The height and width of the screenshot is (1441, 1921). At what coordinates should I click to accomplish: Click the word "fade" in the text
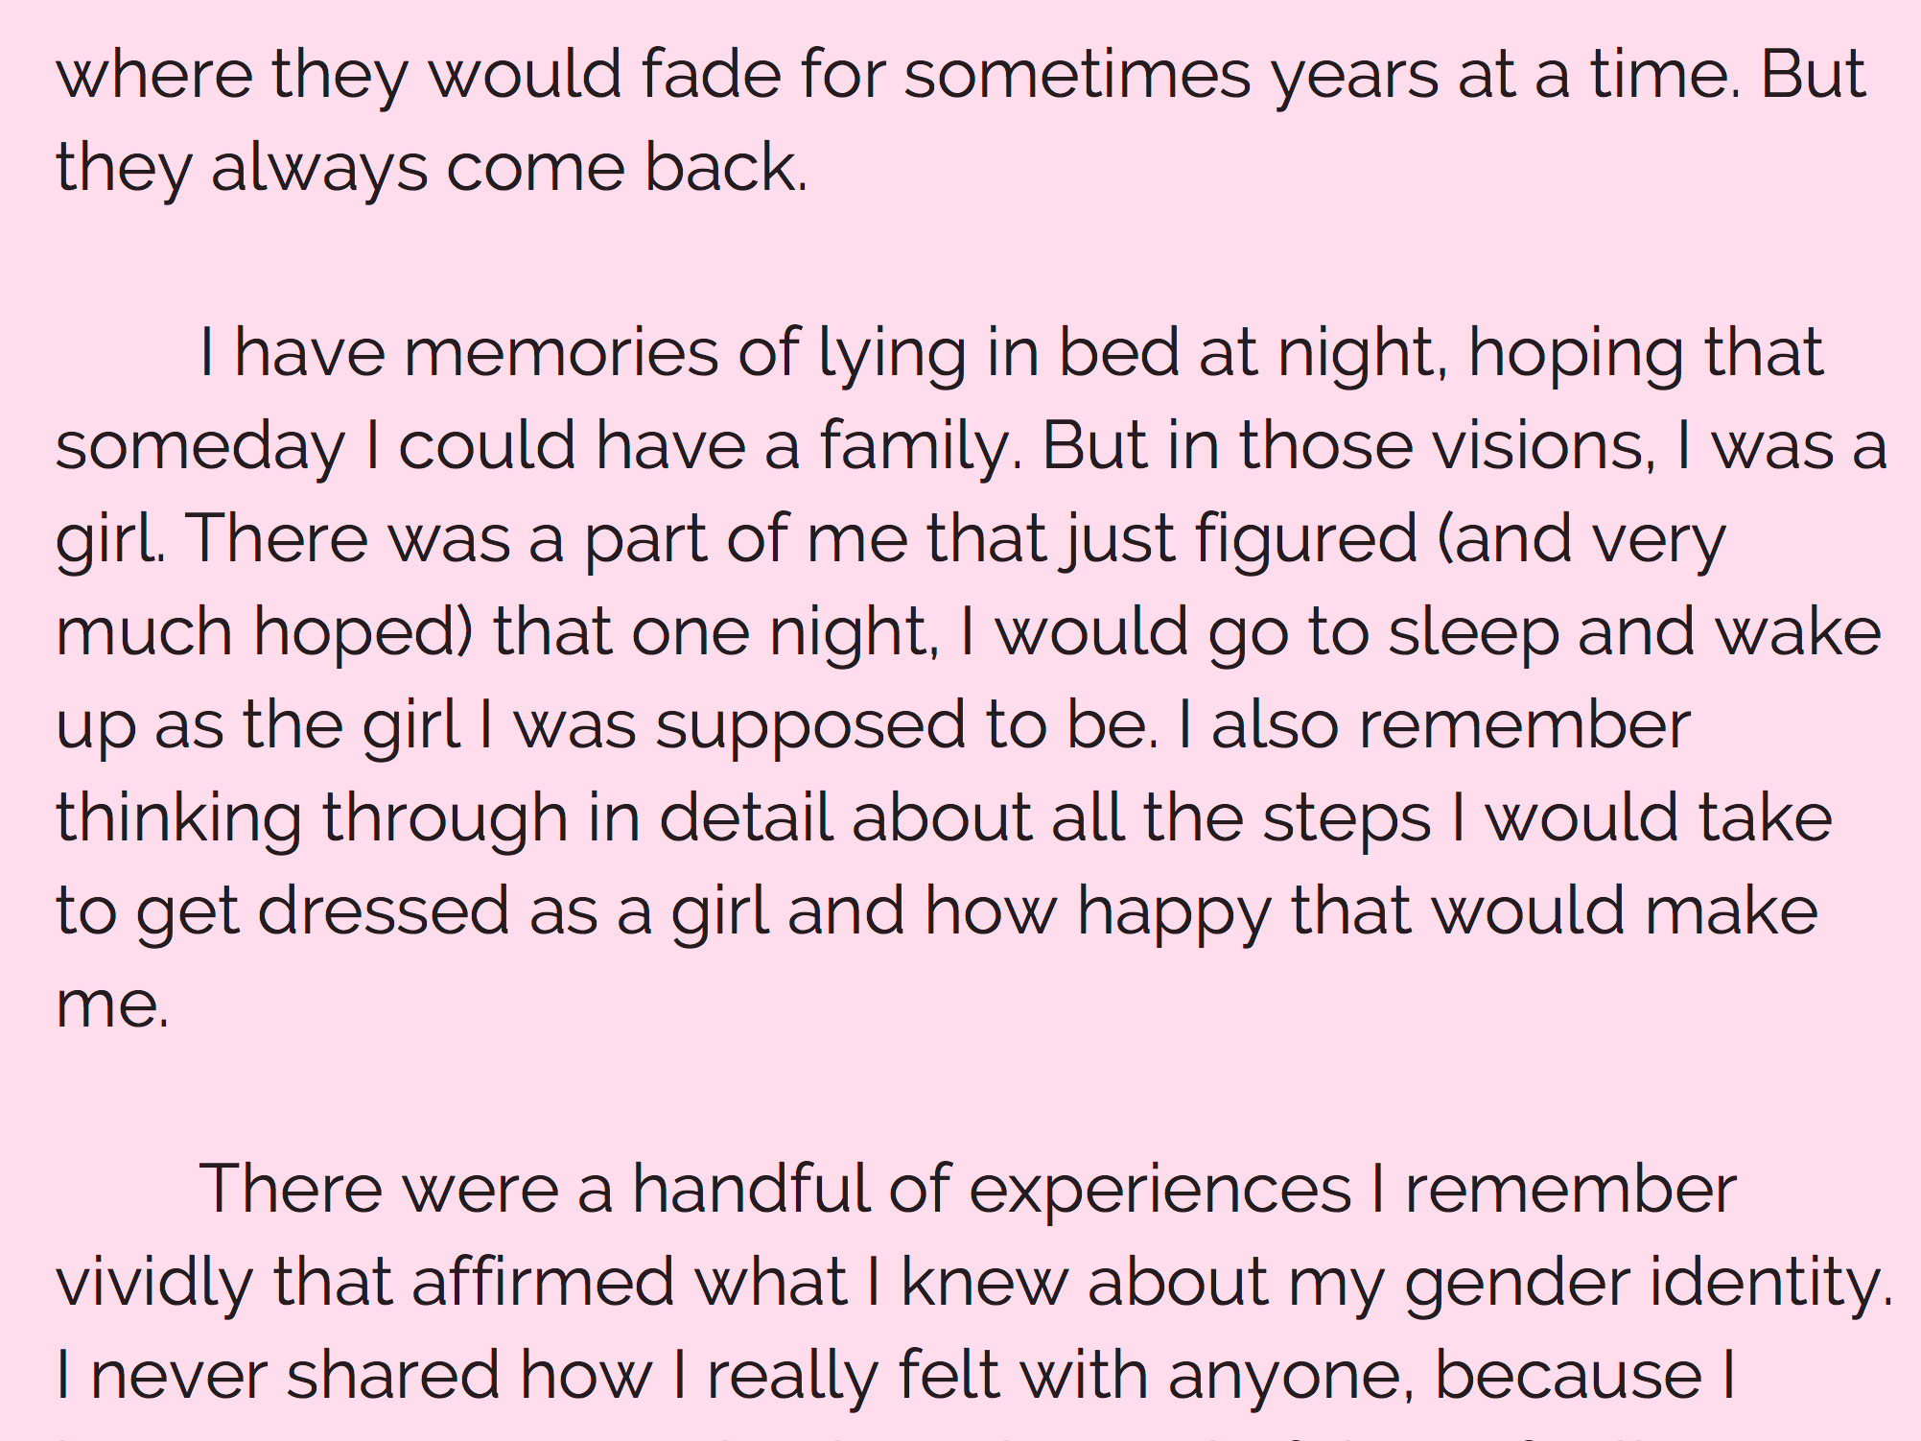711,74
